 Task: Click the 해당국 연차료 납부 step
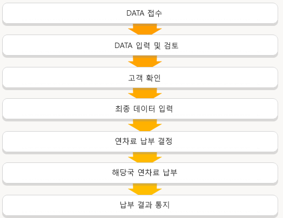pos(140,173)
